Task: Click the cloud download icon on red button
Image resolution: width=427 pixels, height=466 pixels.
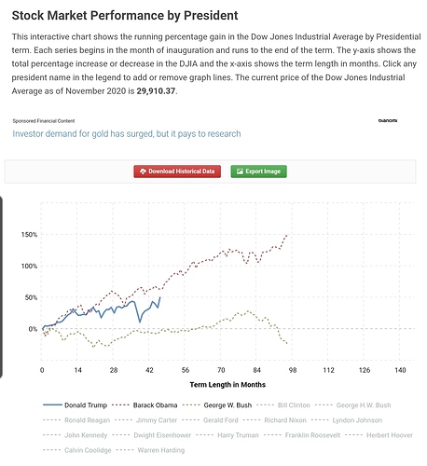Action: (x=143, y=171)
